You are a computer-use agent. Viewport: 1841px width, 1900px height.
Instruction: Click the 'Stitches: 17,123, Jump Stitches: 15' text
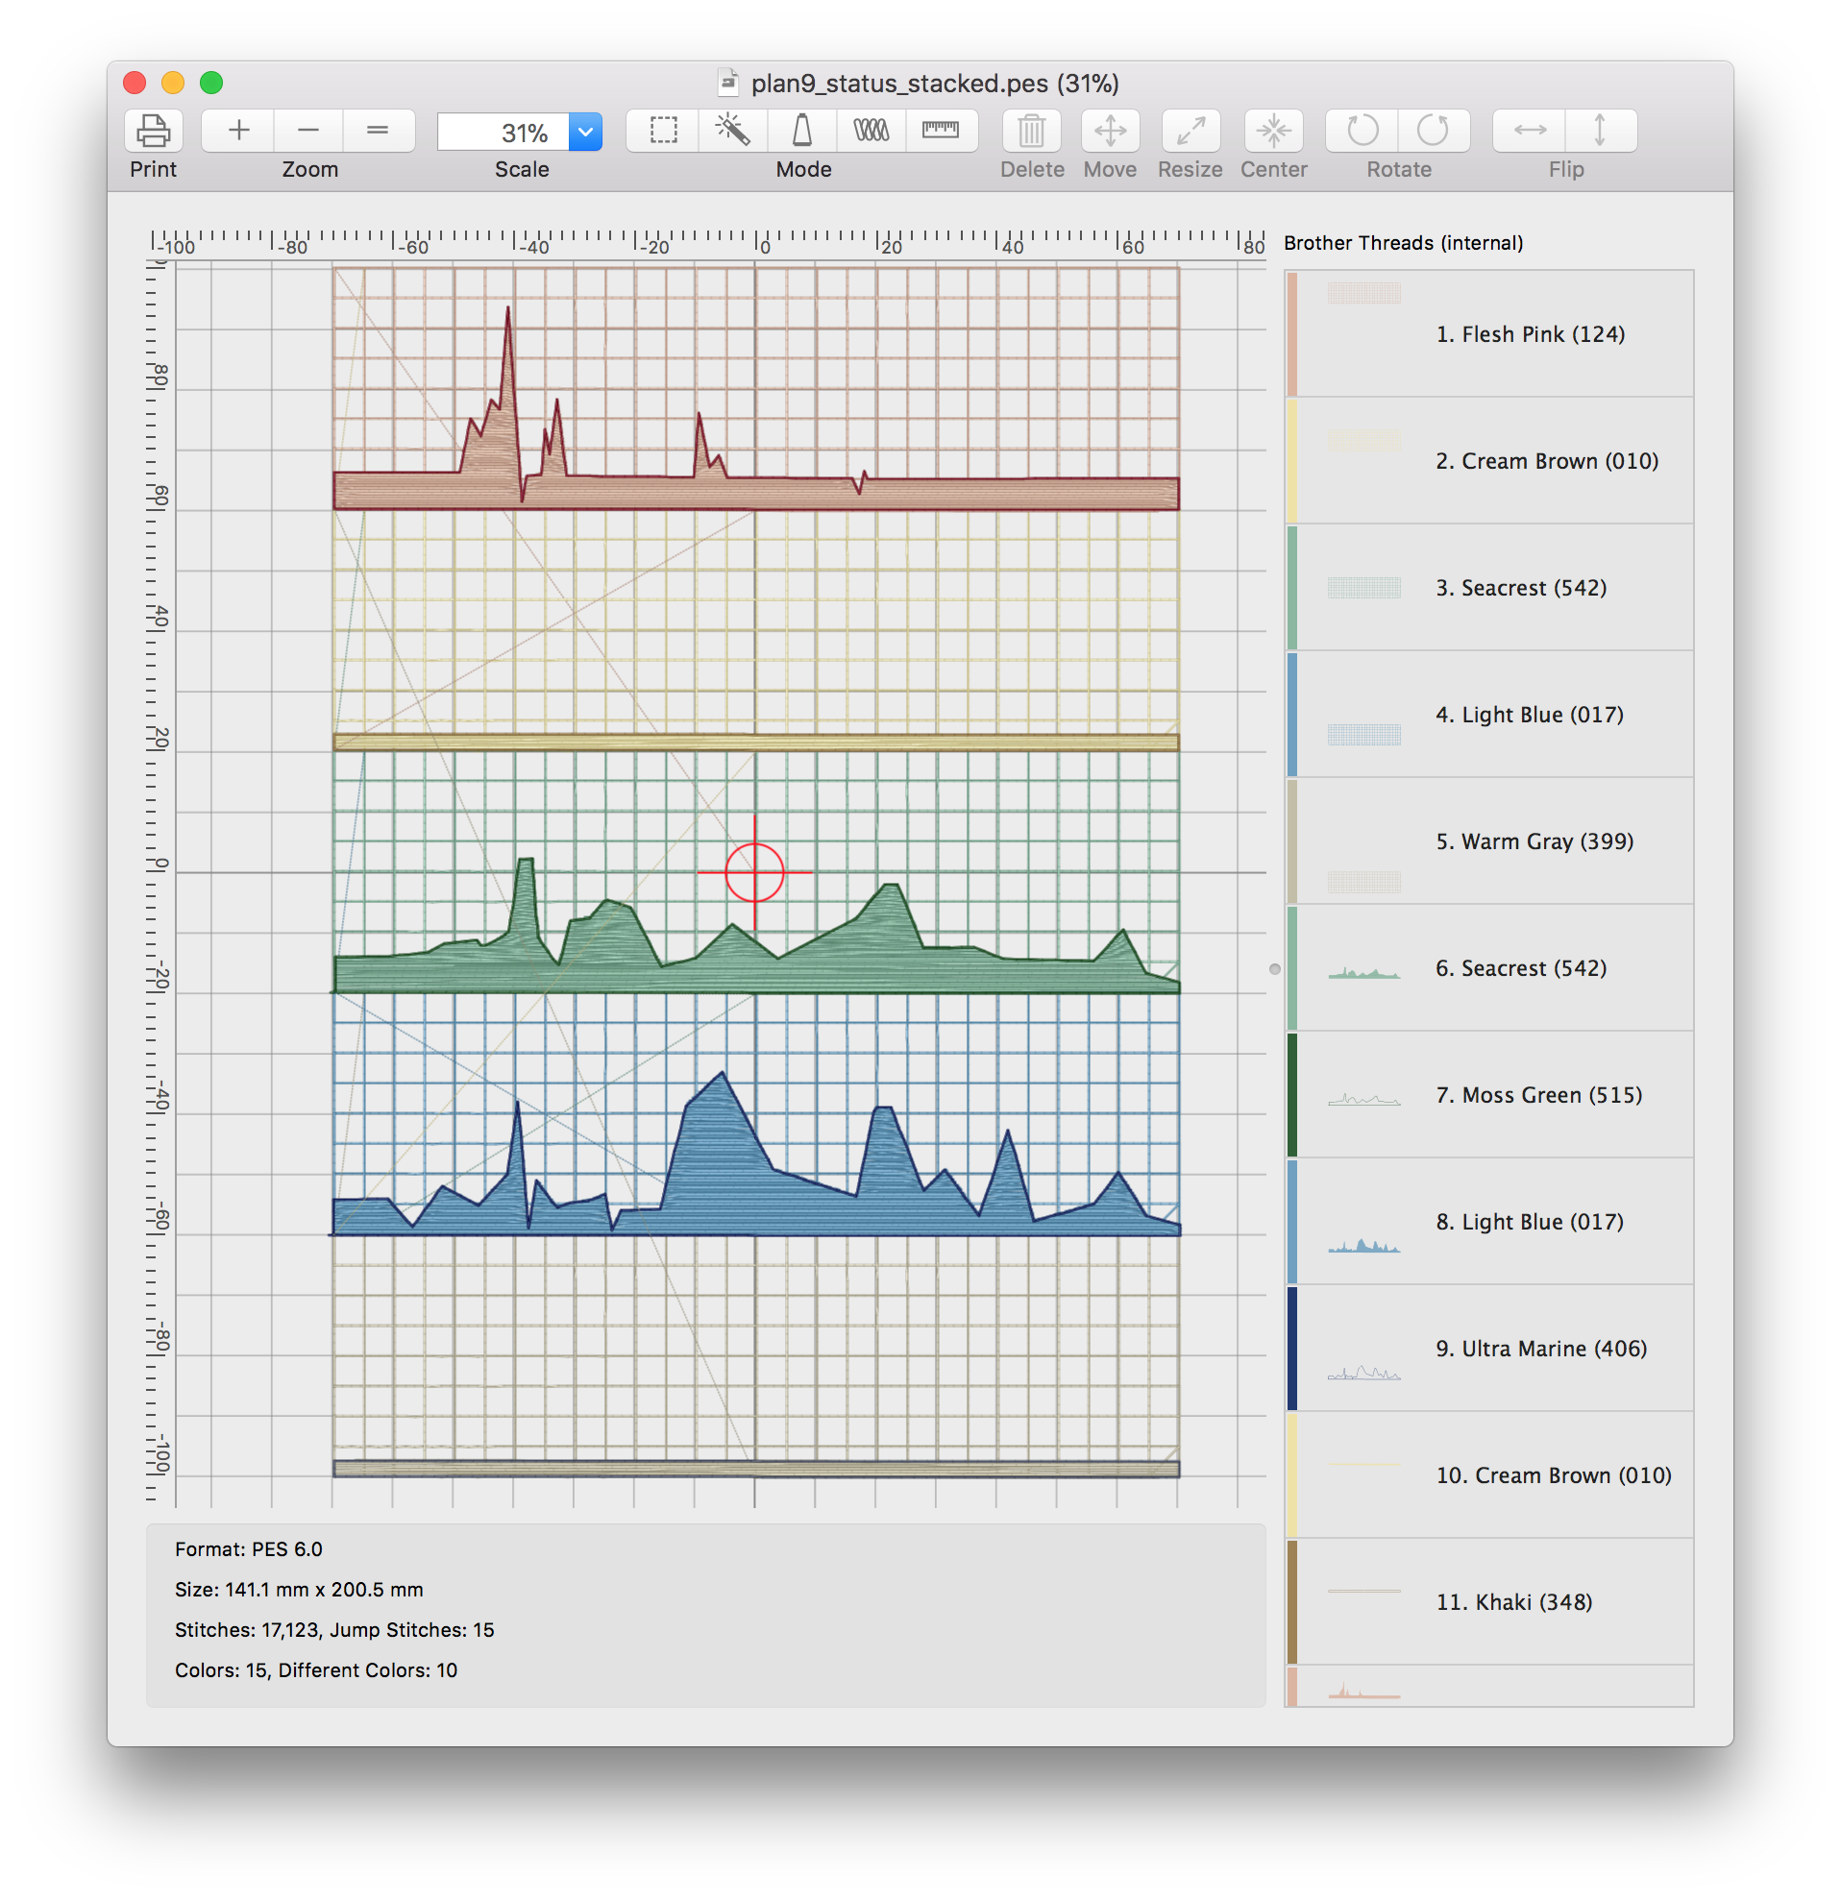(334, 1630)
